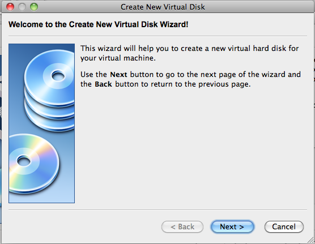Click the 'This wizard will help you' paragraph
This screenshot has width=315, height=244.
tap(189, 53)
